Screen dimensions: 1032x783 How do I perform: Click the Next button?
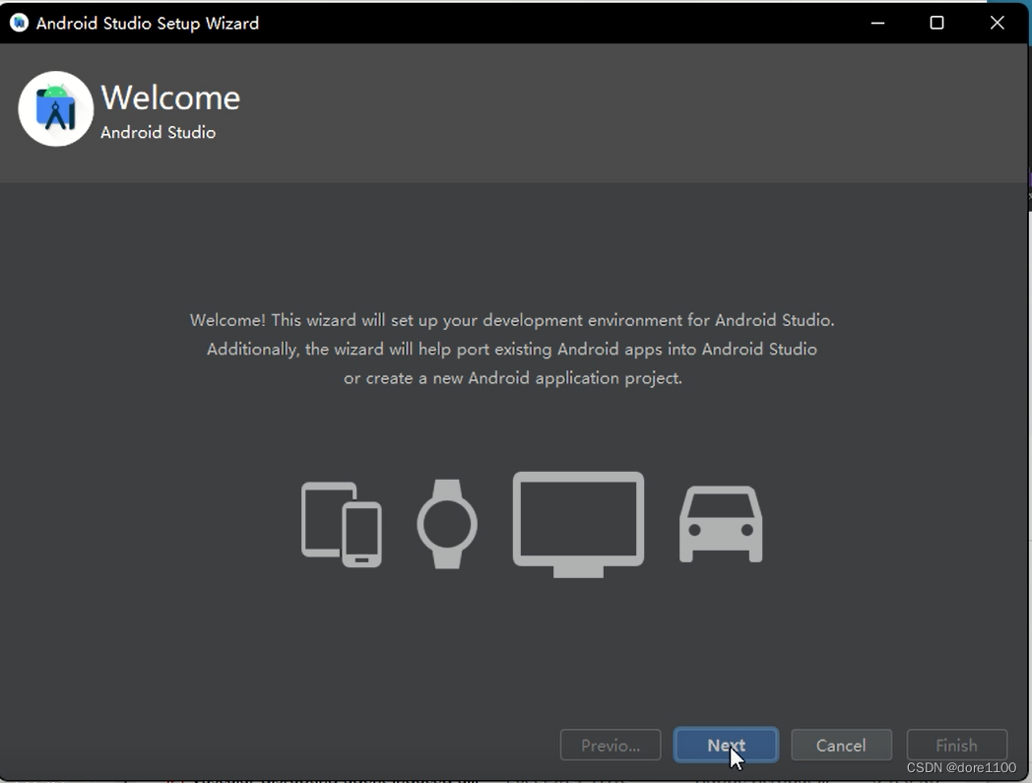(726, 745)
